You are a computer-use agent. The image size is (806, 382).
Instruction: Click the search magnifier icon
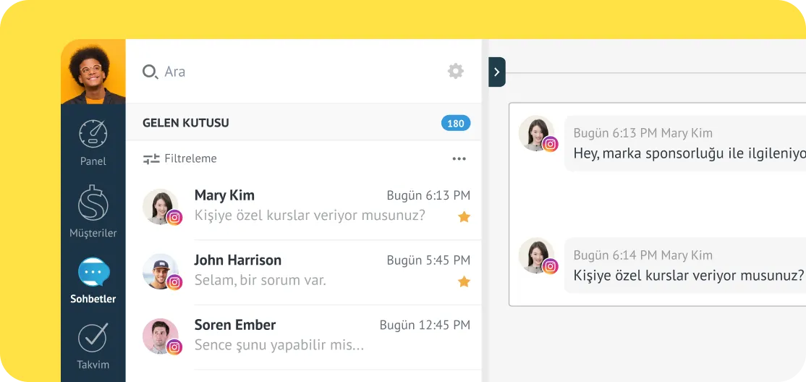click(x=150, y=72)
